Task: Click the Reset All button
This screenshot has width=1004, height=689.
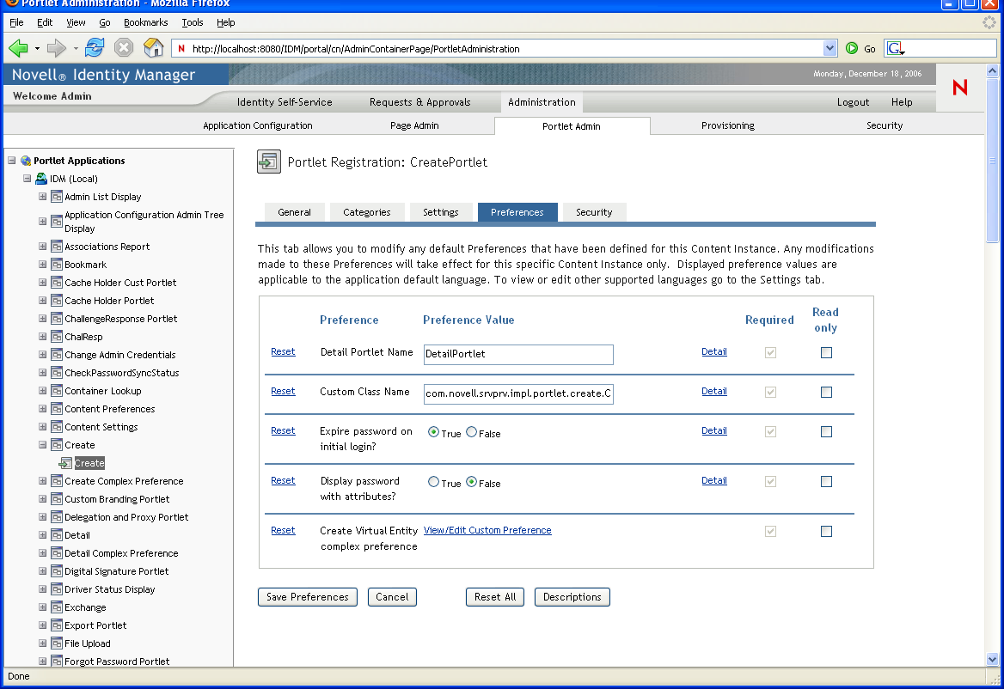Action: [495, 597]
